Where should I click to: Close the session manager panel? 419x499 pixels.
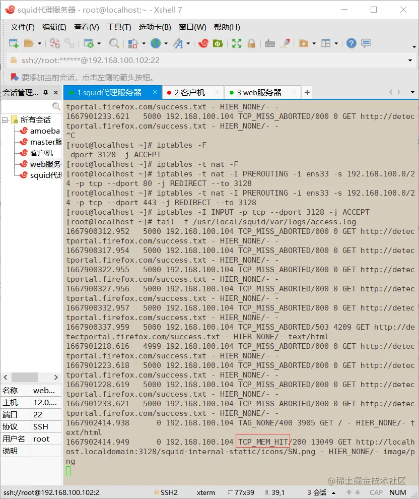point(56,93)
